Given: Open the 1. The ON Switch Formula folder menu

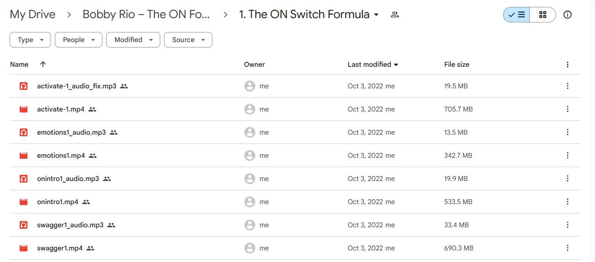Looking at the screenshot, I should click(x=309, y=15).
